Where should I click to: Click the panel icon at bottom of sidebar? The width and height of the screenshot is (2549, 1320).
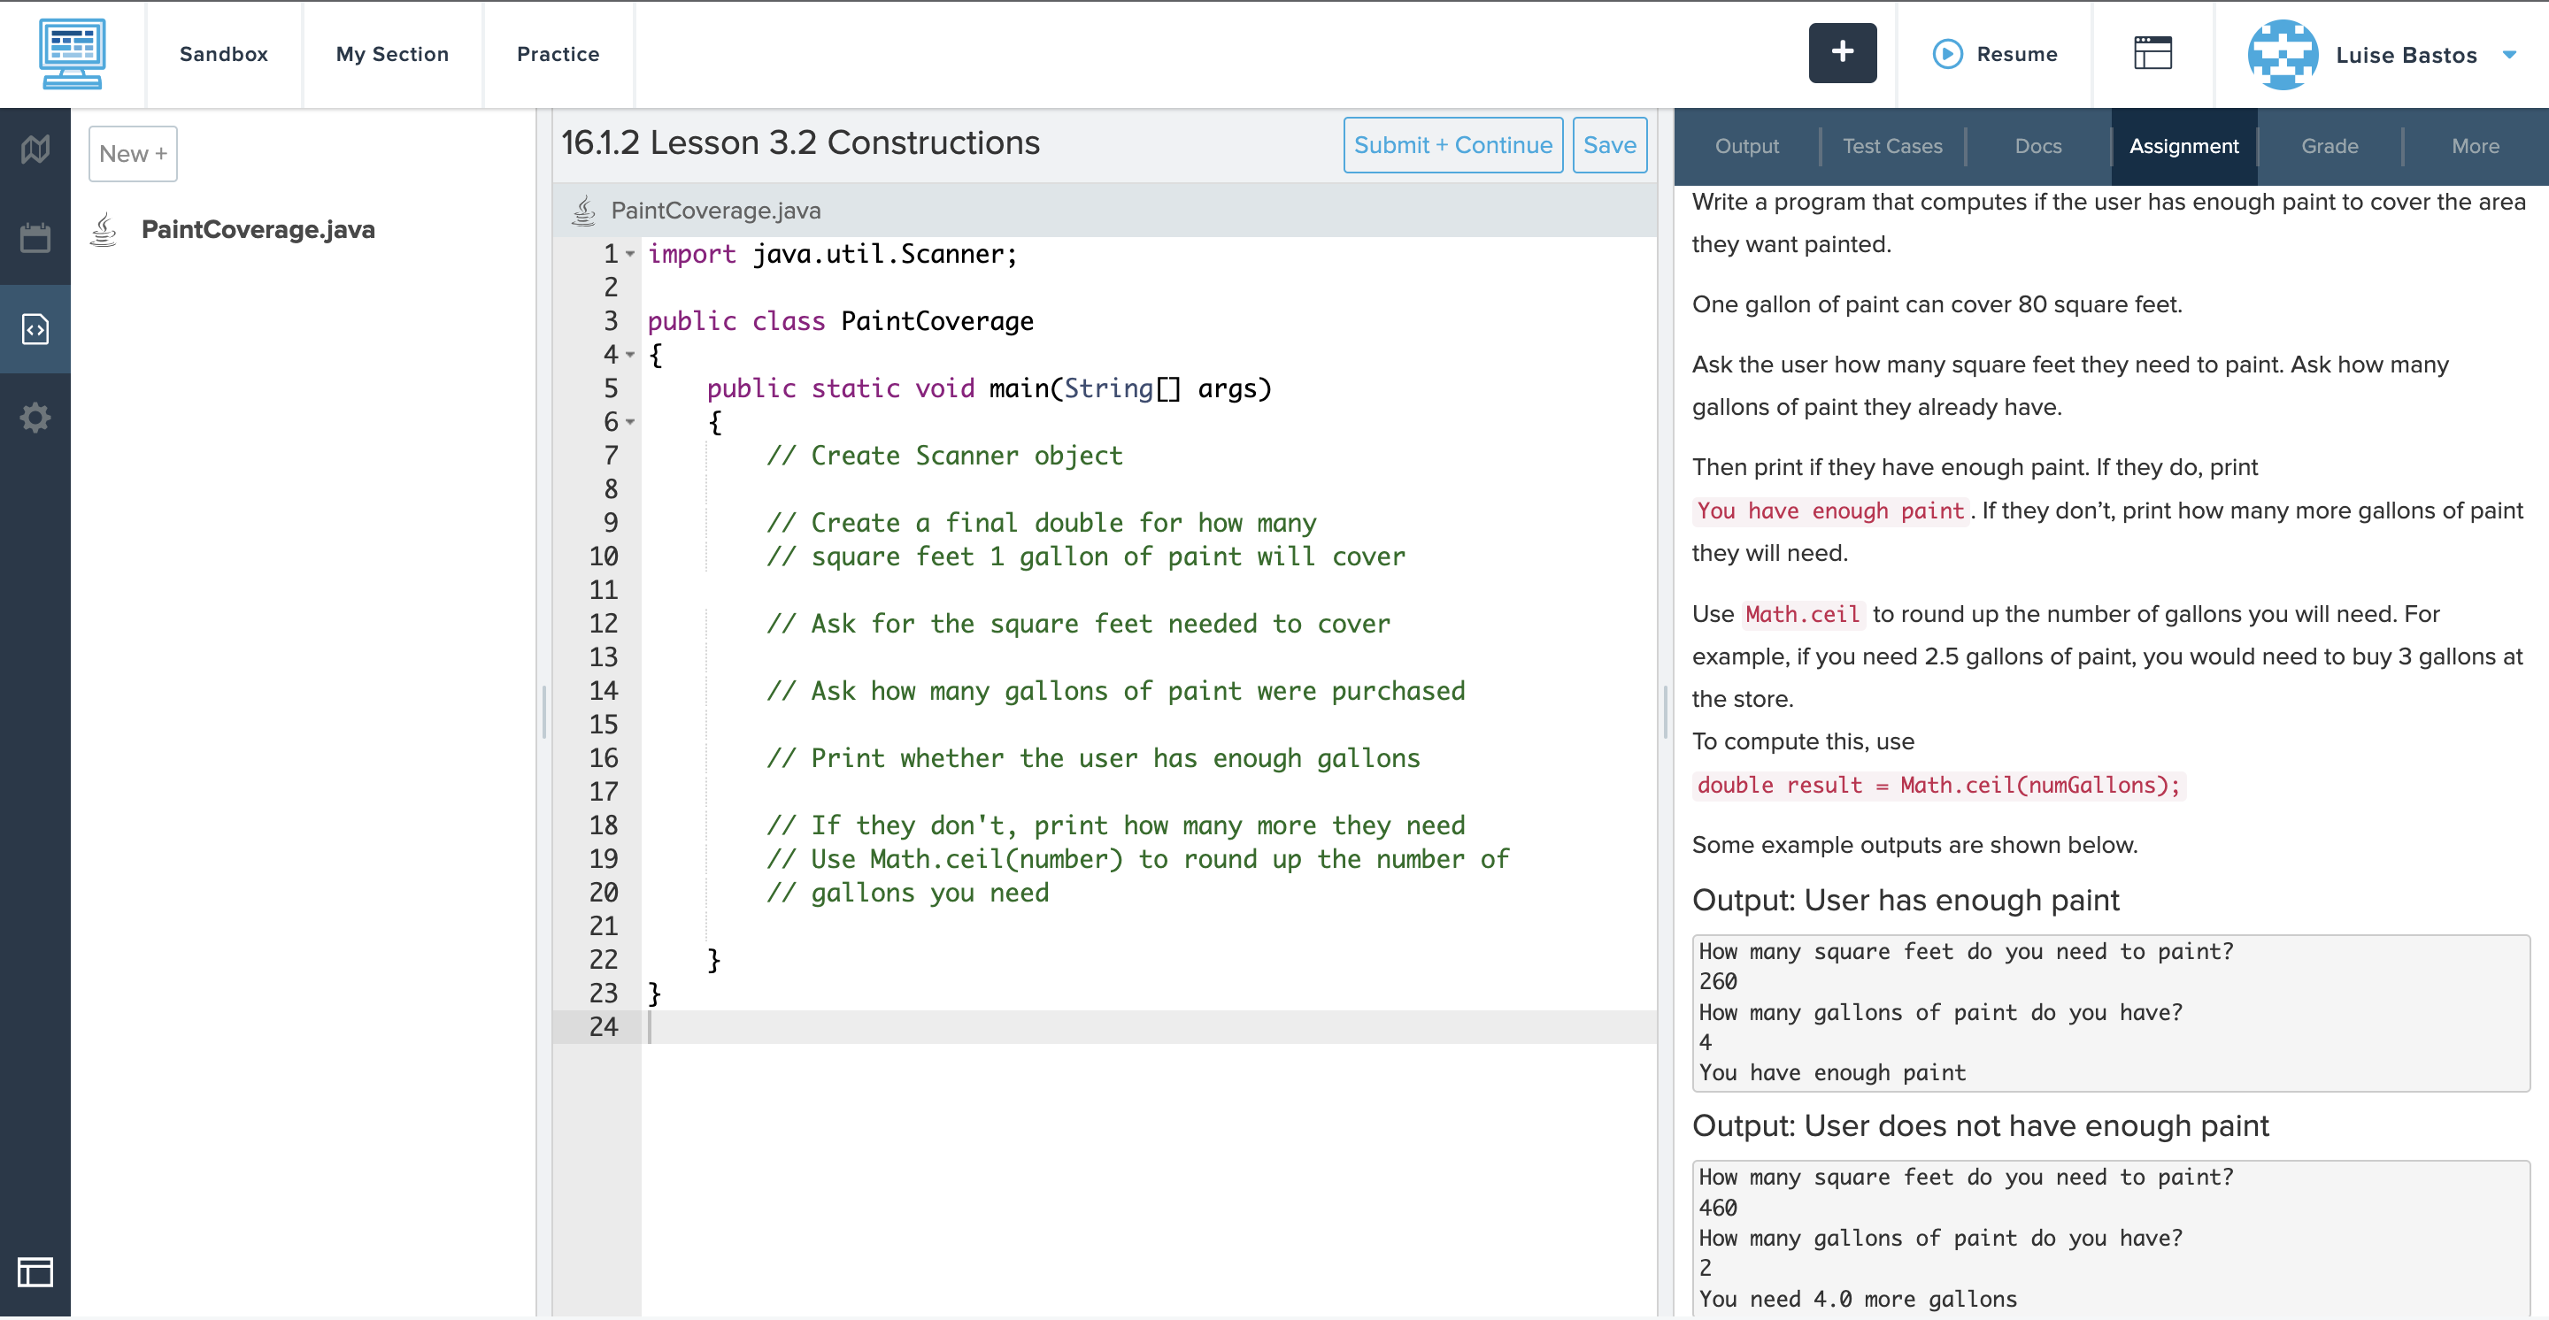[35, 1272]
